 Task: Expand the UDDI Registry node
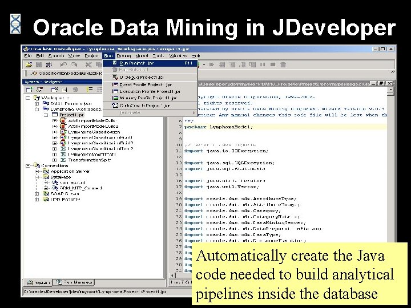tap(37, 200)
